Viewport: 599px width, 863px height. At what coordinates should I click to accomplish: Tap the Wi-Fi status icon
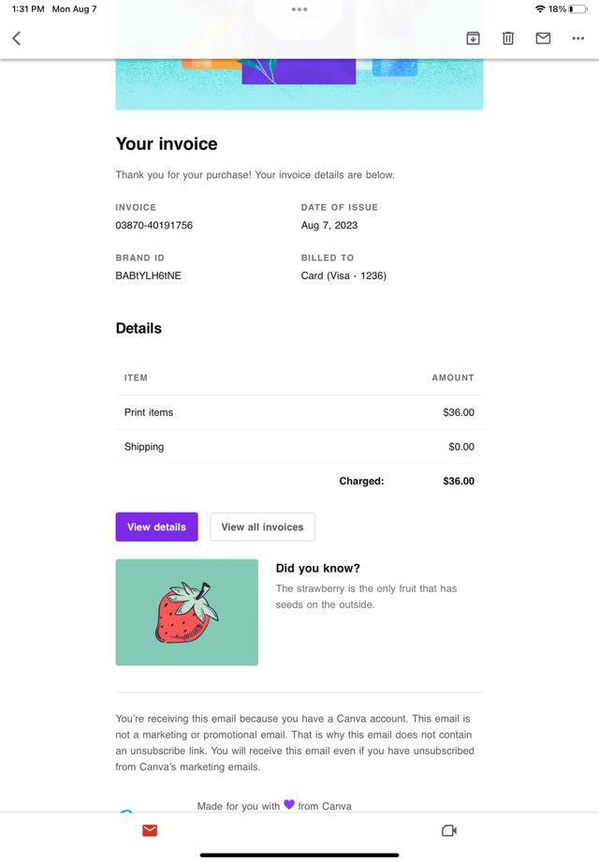[x=540, y=9]
